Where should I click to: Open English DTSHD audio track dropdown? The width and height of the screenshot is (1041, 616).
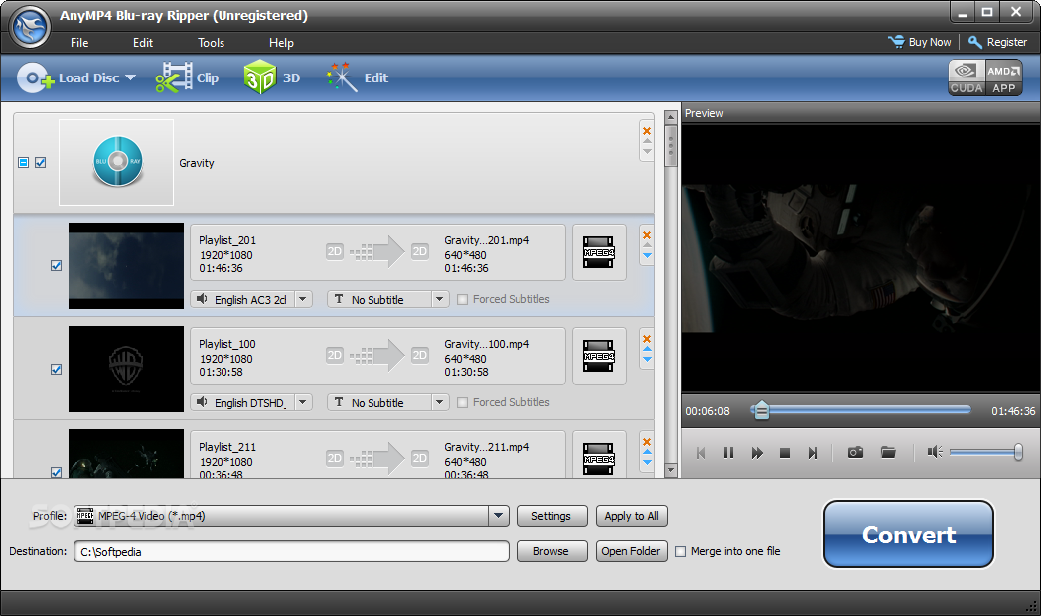(303, 403)
